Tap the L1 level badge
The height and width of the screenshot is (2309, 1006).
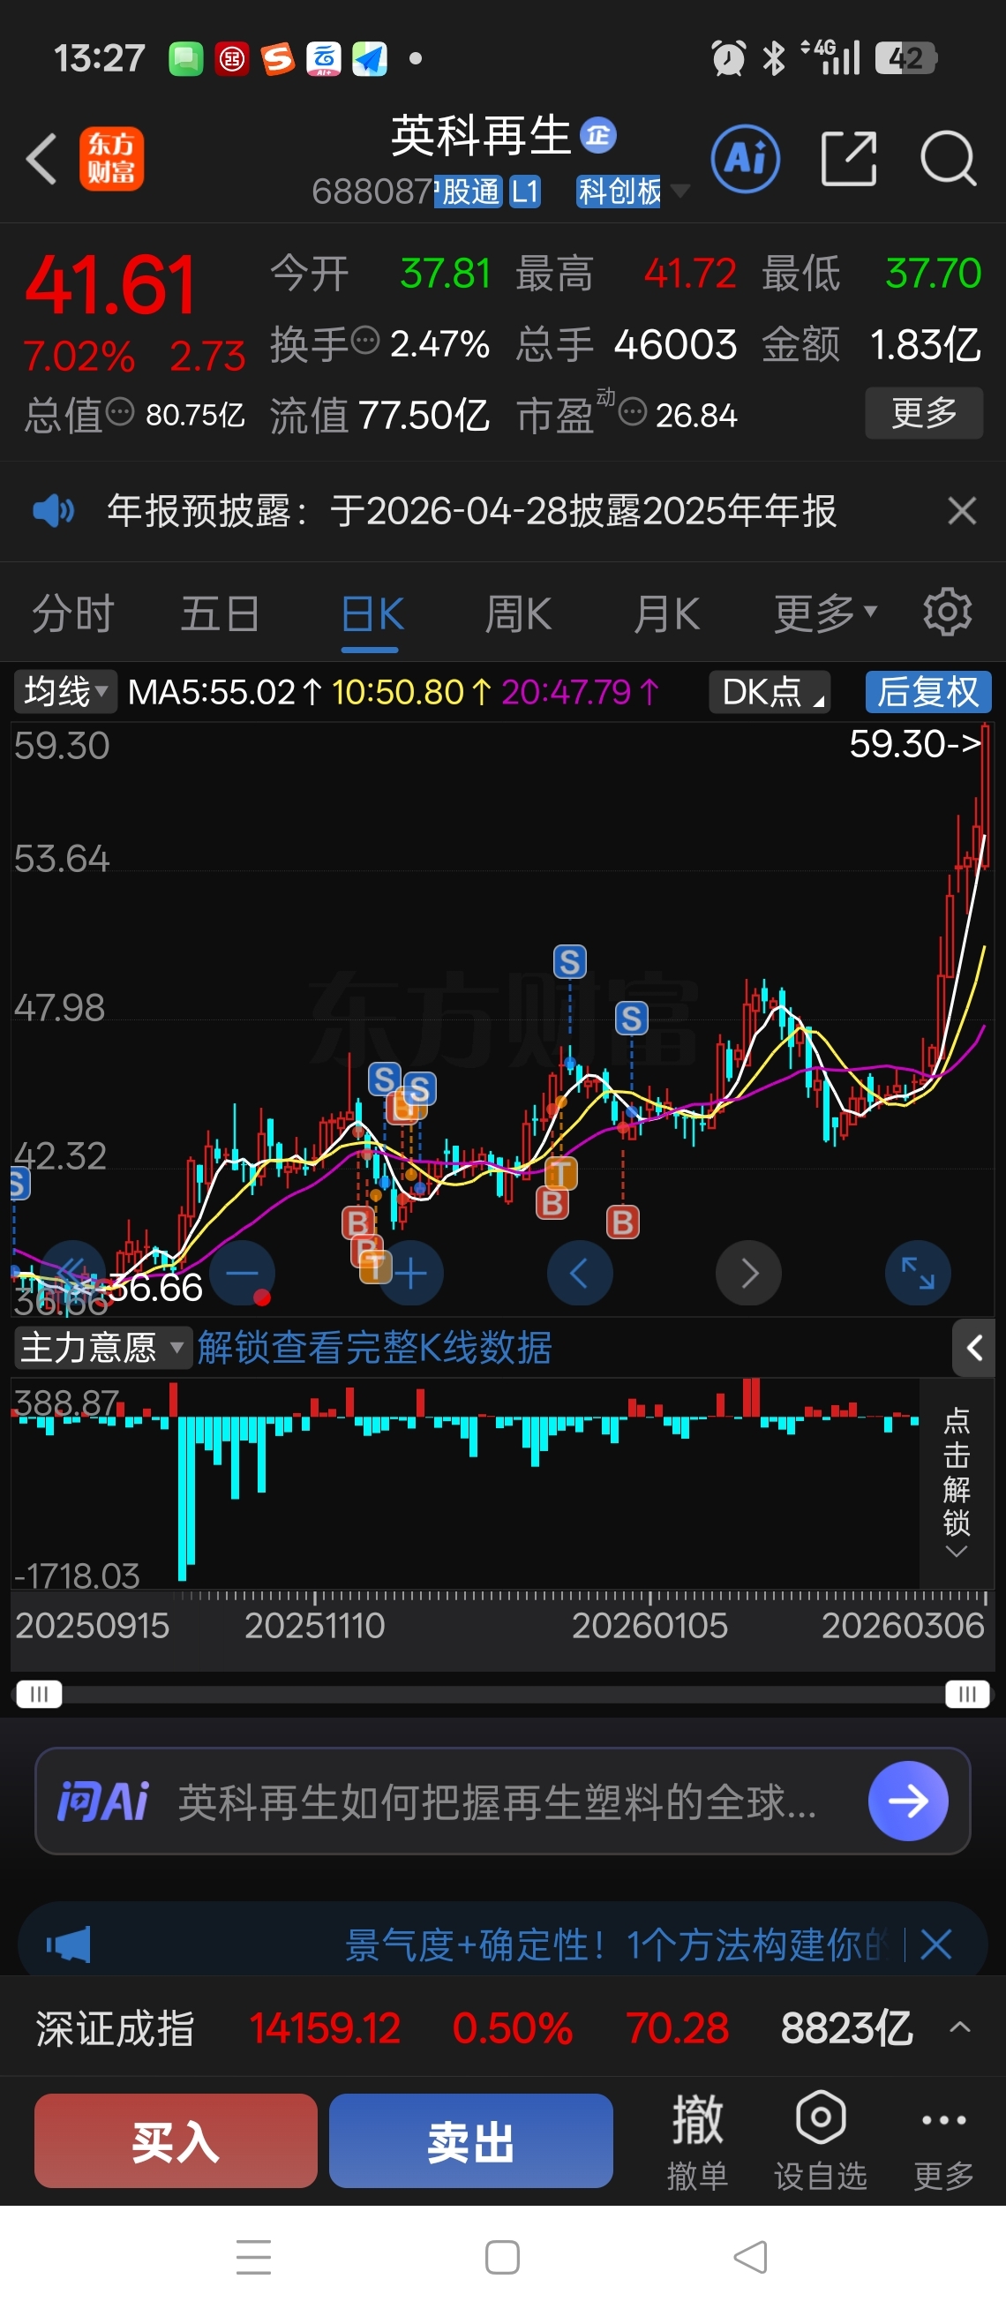point(524,190)
